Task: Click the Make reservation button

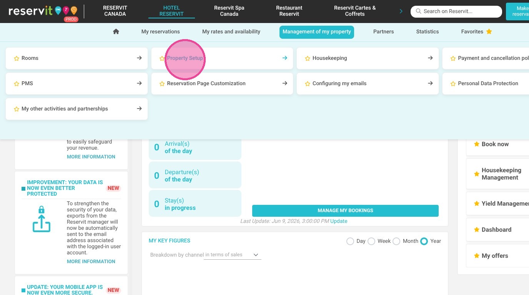Action: (x=517, y=11)
